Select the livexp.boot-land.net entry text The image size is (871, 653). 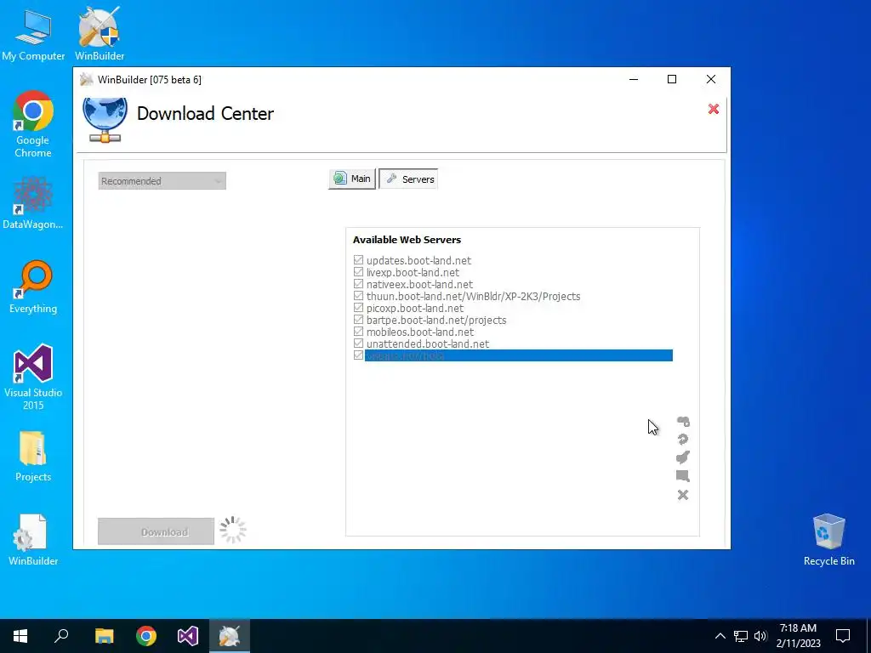pyautogui.click(x=413, y=273)
